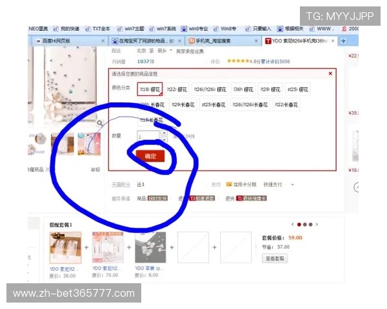Select first red bundle pagination dot
387x309 pixels.
click(x=299, y=225)
